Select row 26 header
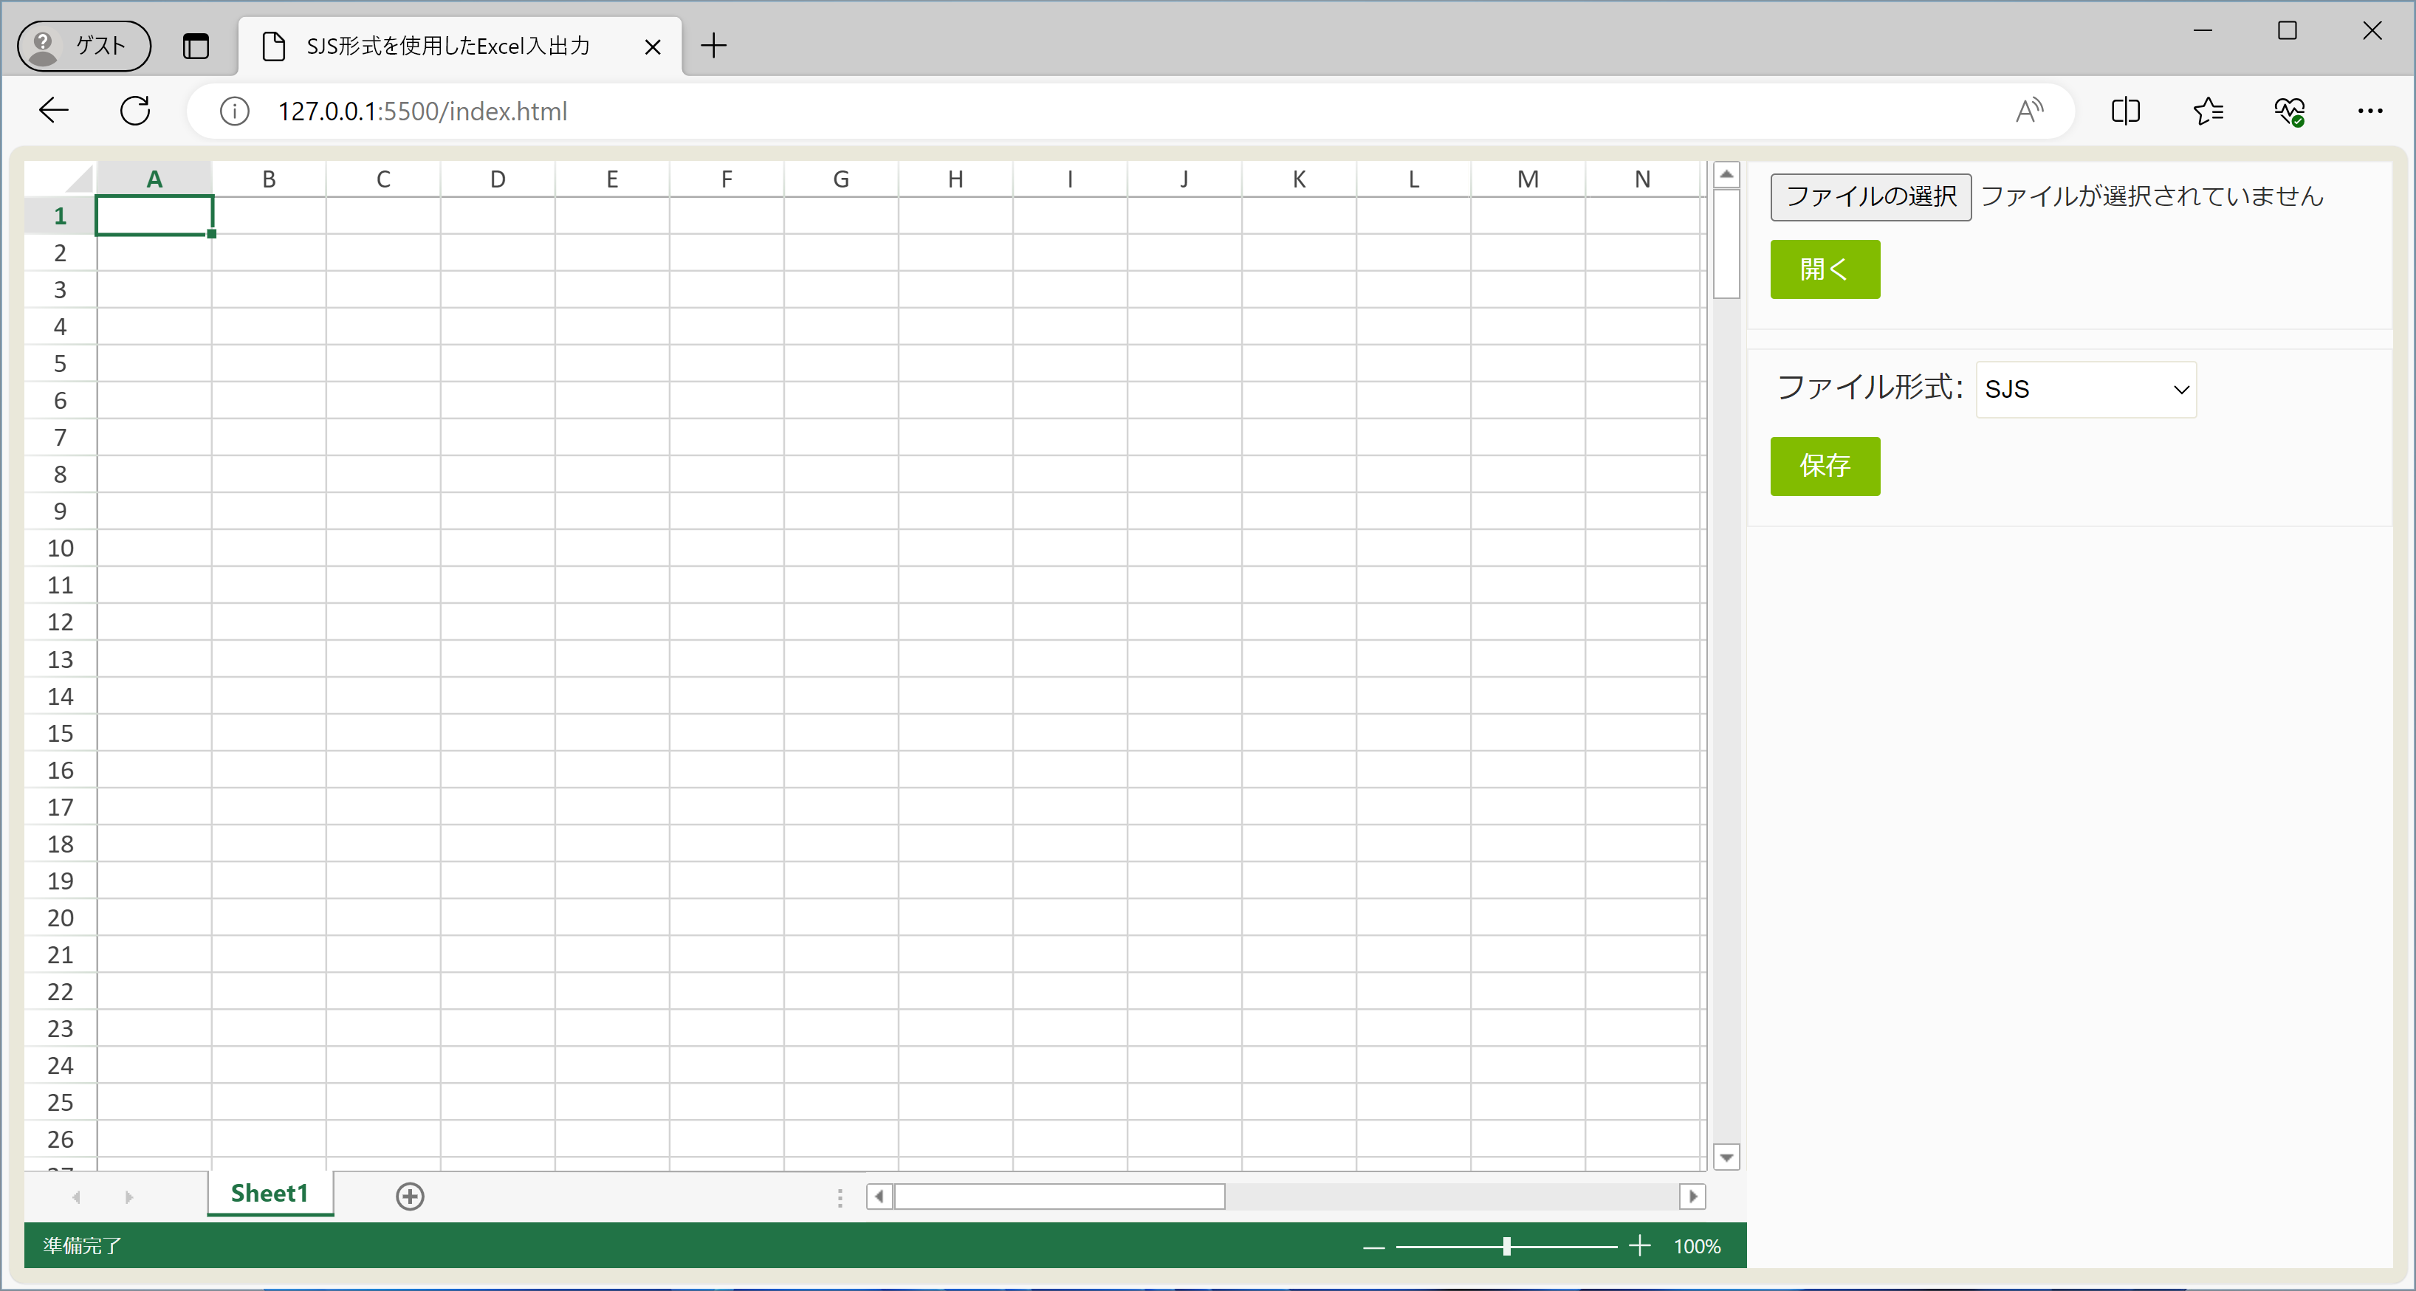Image resolution: width=2416 pixels, height=1291 pixels. click(x=60, y=1139)
